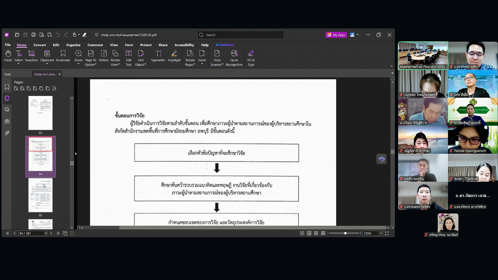Open the Comment ribbon tab

coord(95,45)
